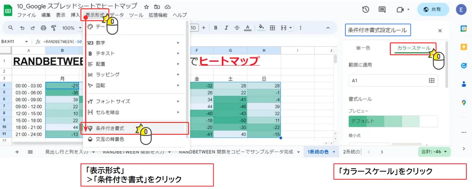Click the move to folder icon
This screenshot has width=472, height=189.
click(x=157, y=7)
